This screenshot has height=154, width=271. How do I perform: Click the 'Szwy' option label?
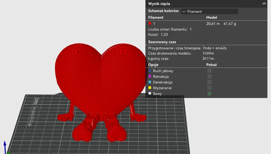click(157, 94)
